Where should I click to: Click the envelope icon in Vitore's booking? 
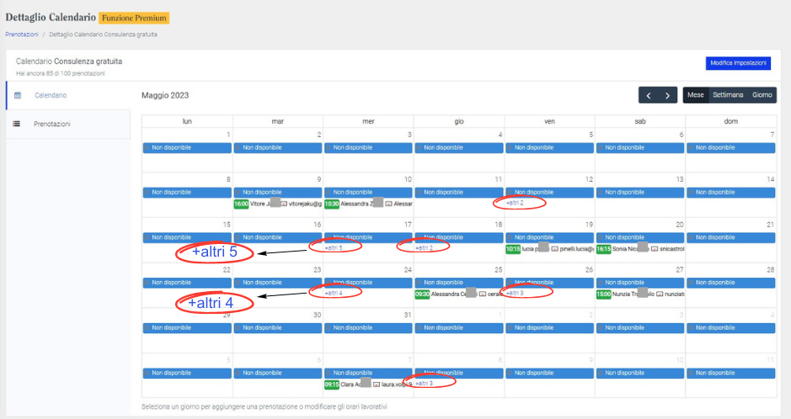coord(284,204)
